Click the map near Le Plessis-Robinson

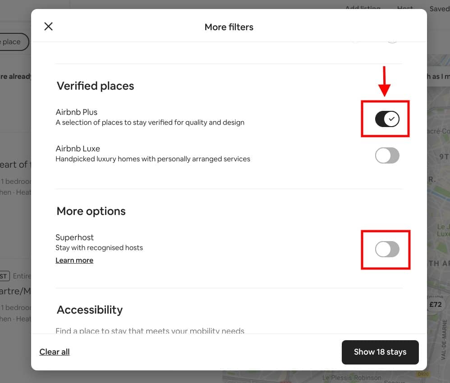[x=351, y=378]
